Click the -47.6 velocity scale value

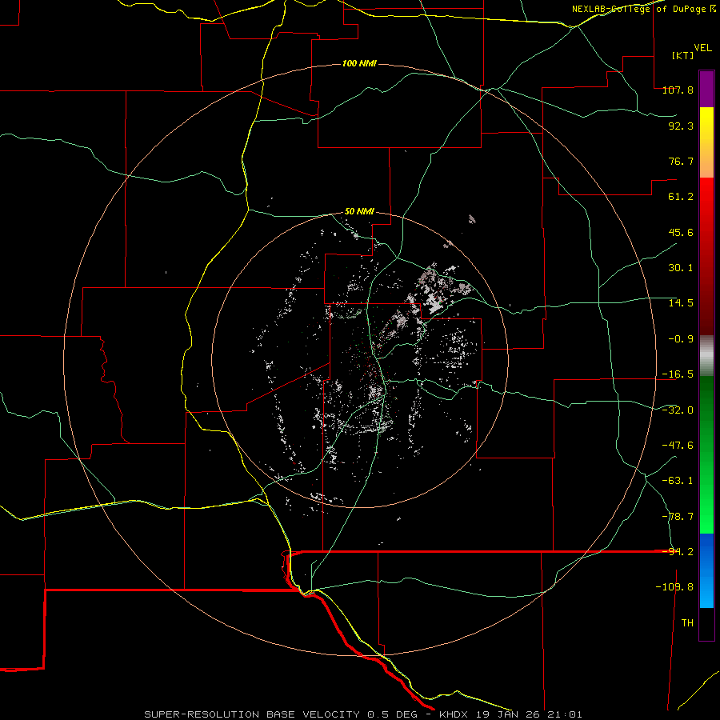(678, 446)
